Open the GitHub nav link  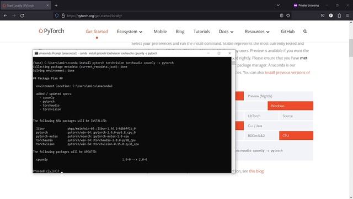point(288,32)
